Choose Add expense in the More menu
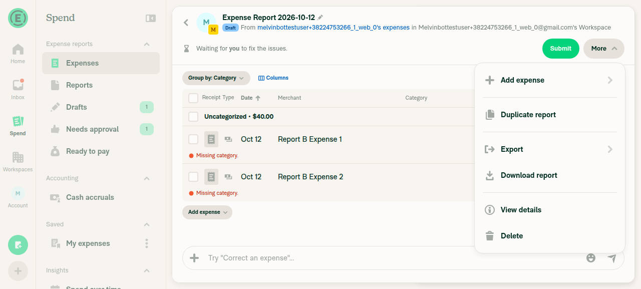 point(550,80)
